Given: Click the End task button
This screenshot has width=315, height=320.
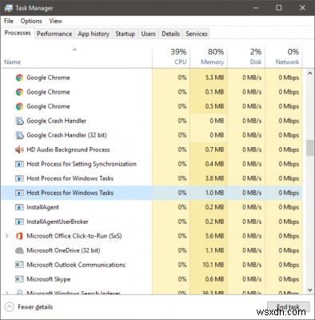Looking at the screenshot, I should click(x=289, y=306).
